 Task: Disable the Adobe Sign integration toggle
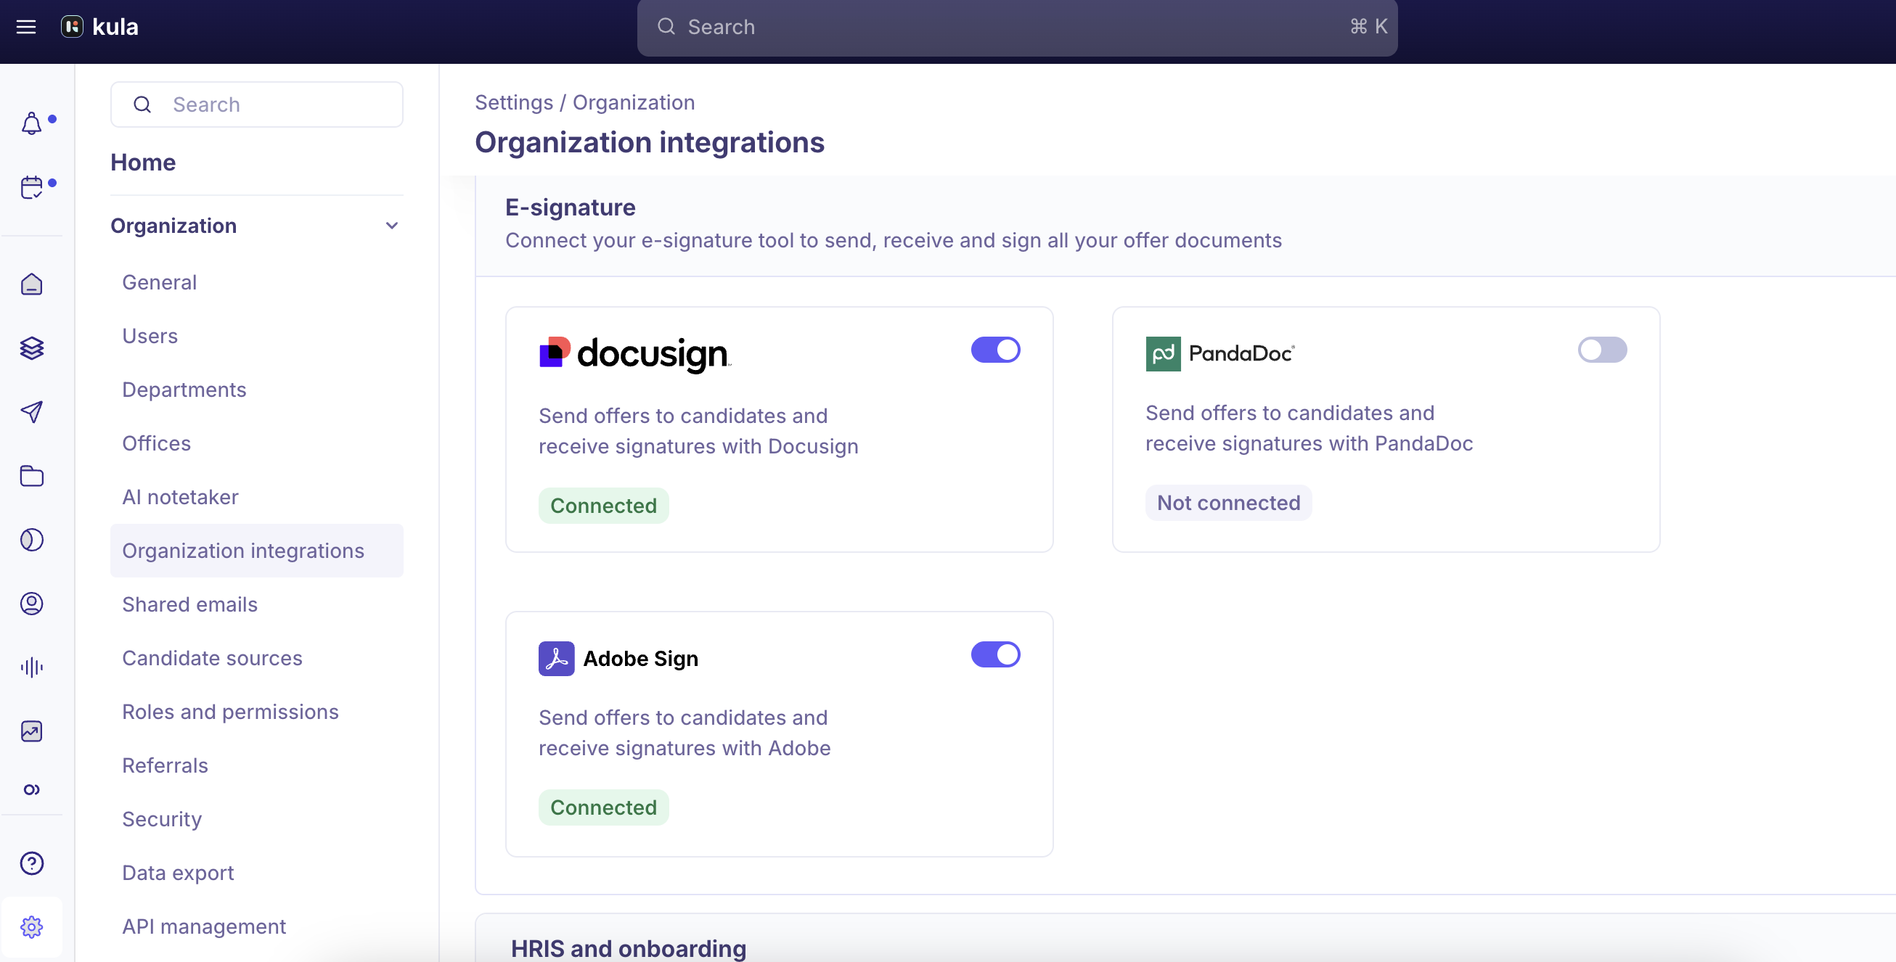tap(995, 654)
